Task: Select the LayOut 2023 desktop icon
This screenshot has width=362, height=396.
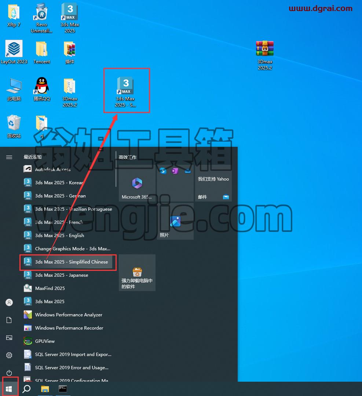Action: coord(14,52)
